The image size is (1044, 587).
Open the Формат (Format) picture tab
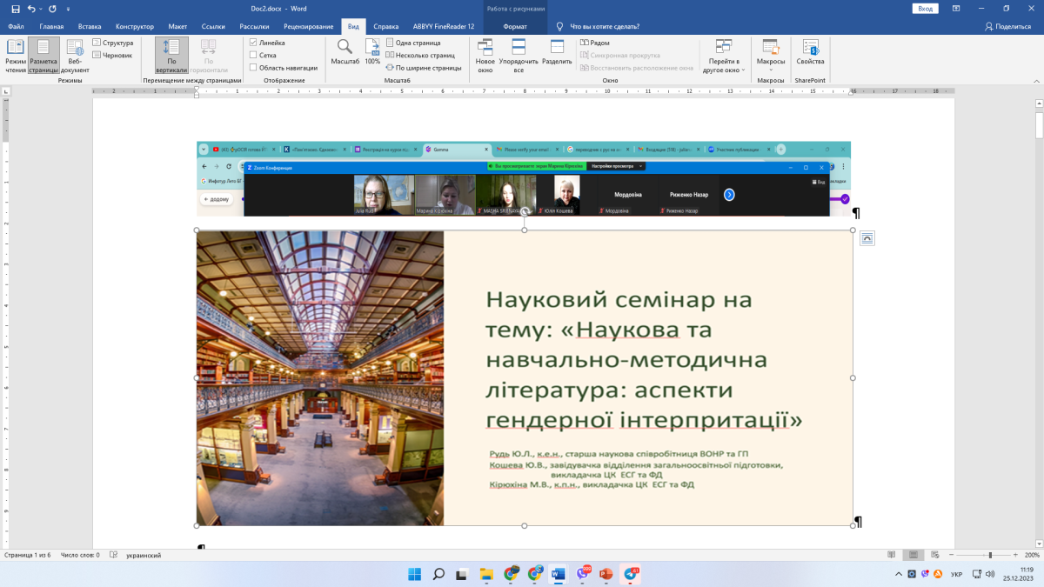pyautogui.click(x=515, y=27)
